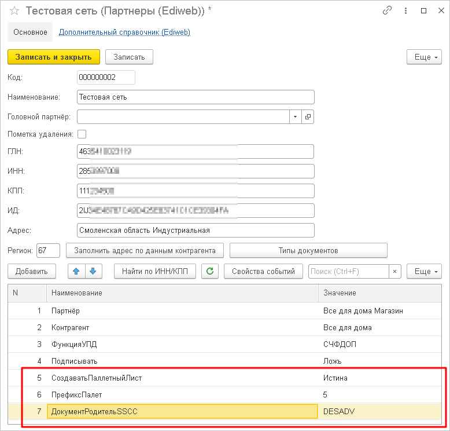Expand the Головной партнёр dropdown list
The height and width of the screenshot is (431, 450).
click(x=296, y=117)
